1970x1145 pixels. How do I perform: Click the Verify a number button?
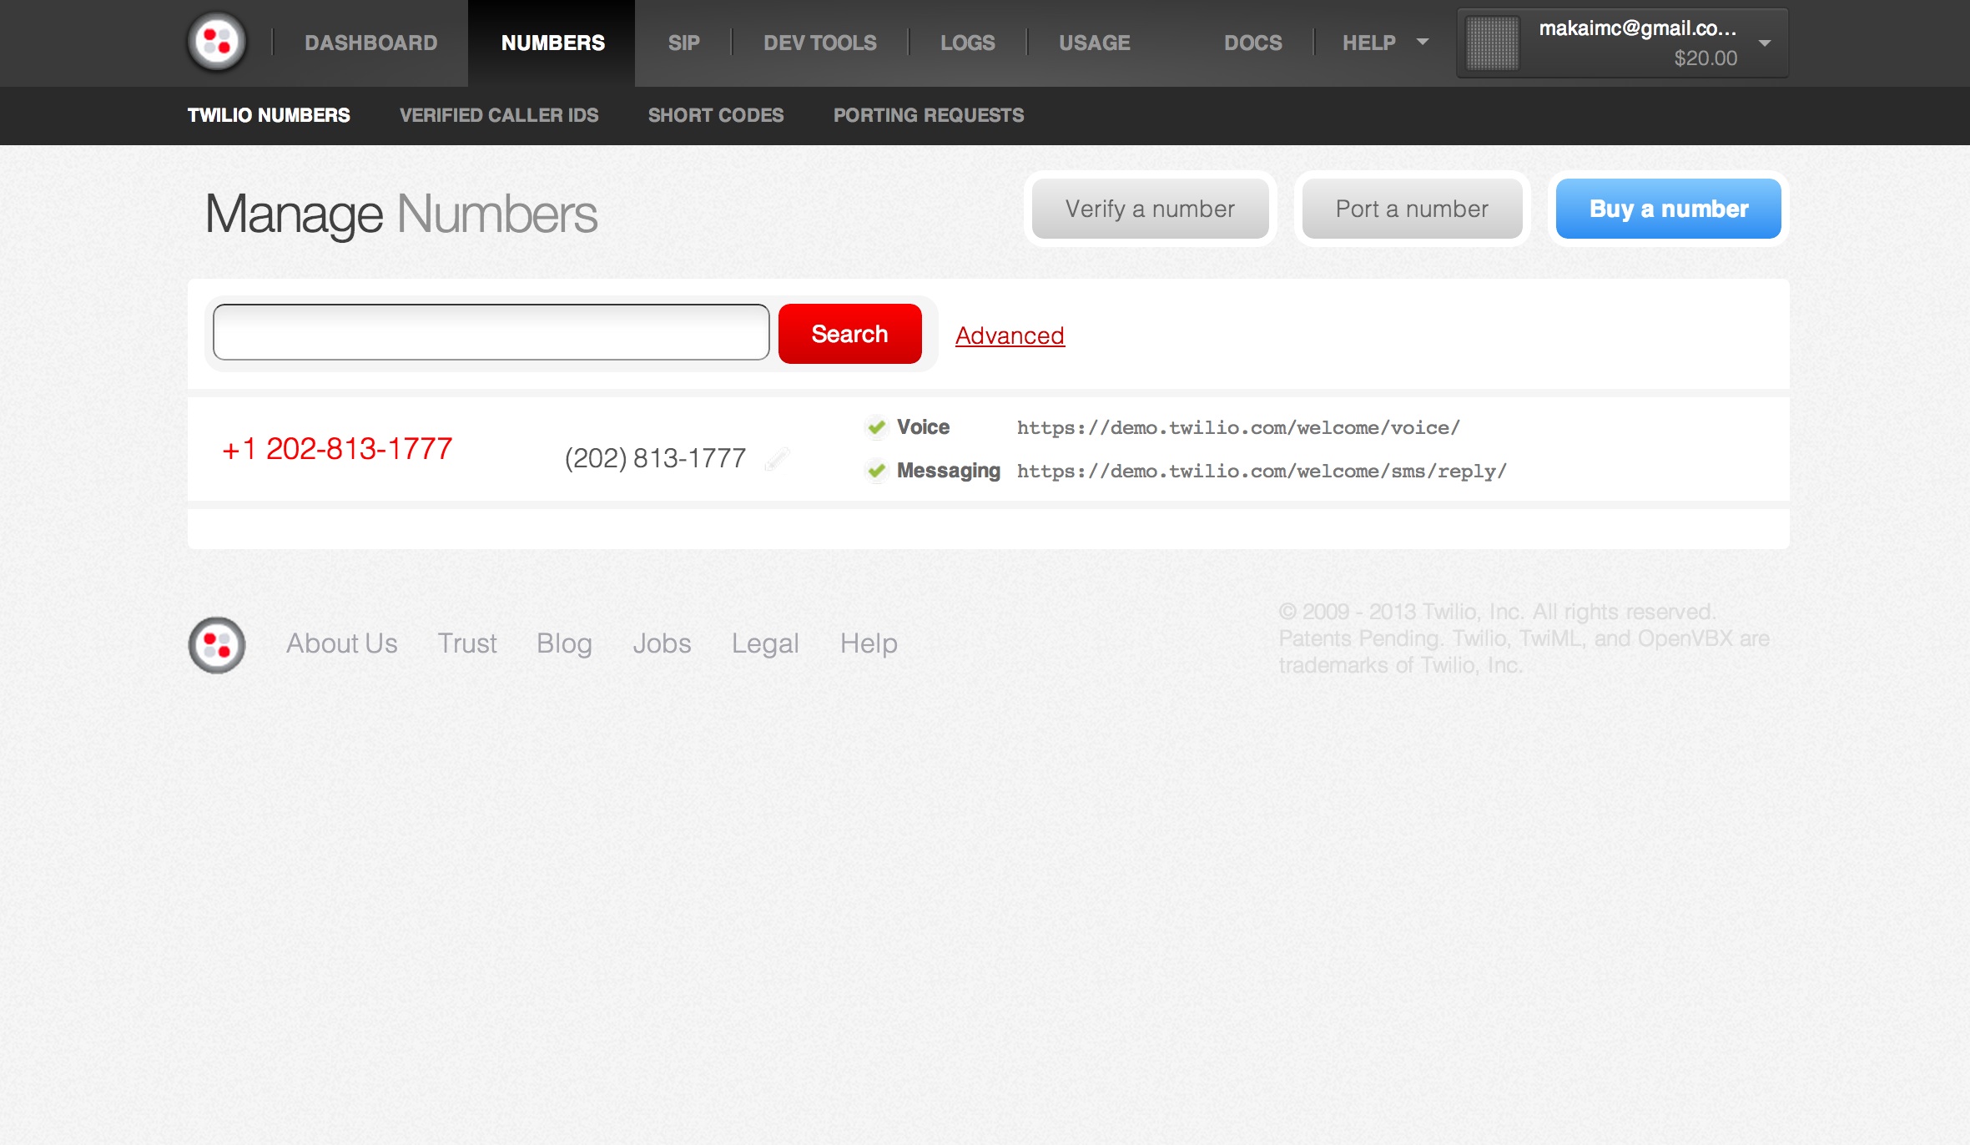point(1150,209)
